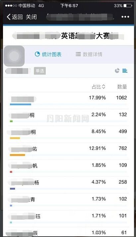136x237 pixels.
Task: Select the blue bar for 17.99%
Action: 21,104
